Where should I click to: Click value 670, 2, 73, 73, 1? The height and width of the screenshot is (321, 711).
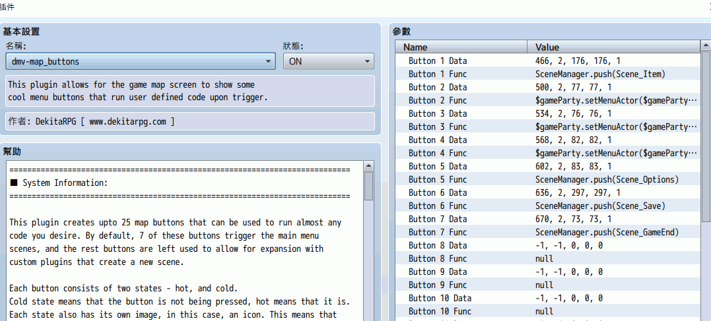click(573, 219)
